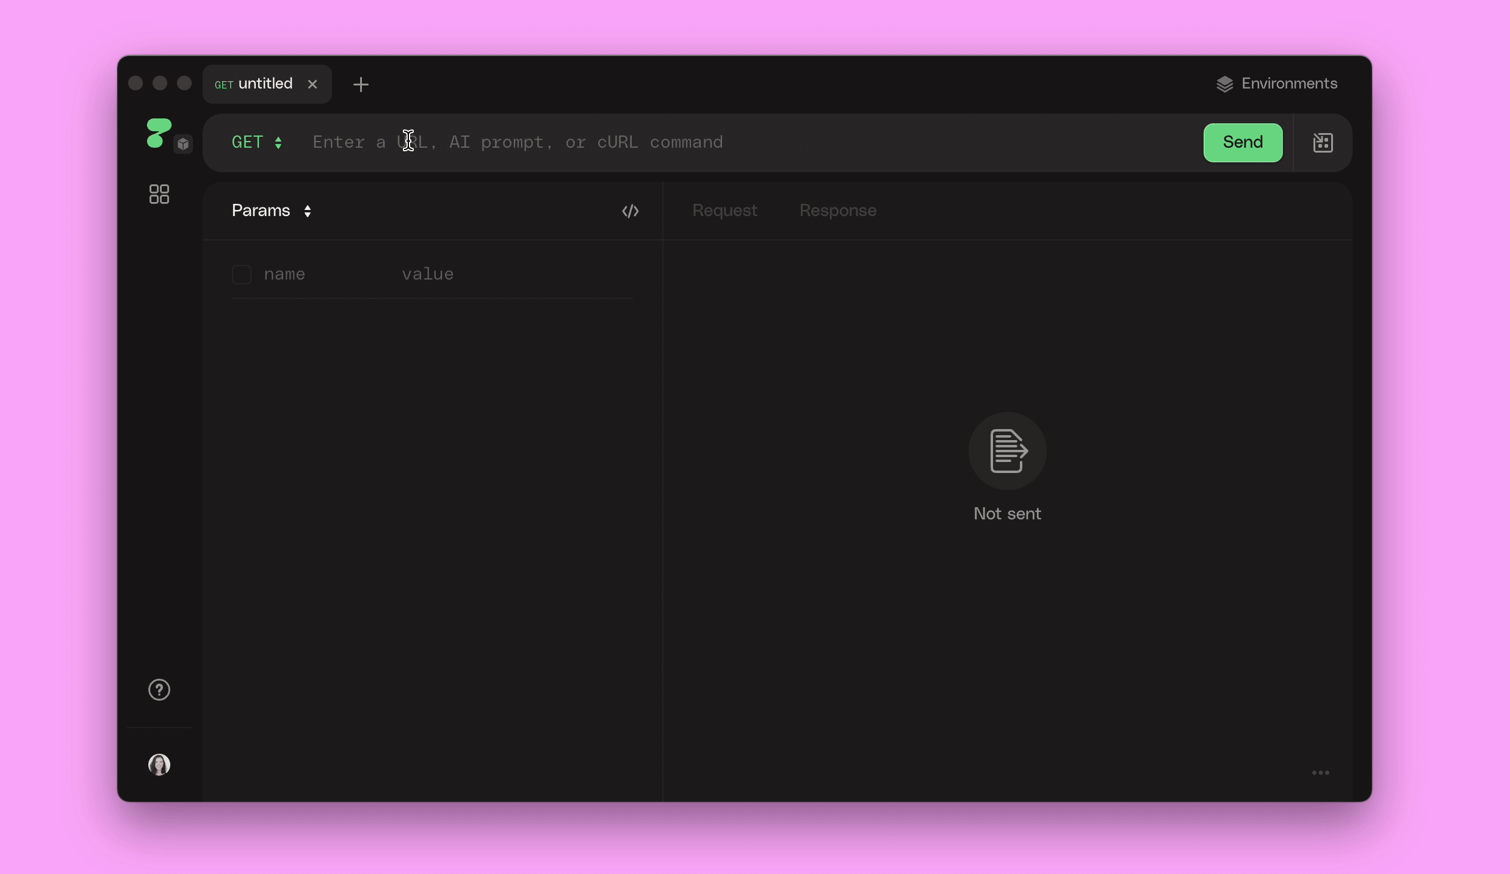
Task: Switch to the Response tab
Action: click(x=837, y=211)
